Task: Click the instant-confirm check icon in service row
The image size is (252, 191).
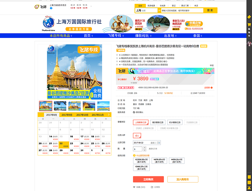Action: (x=134, y=112)
